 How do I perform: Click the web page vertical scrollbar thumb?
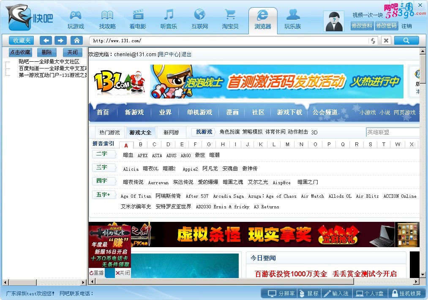point(423,69)
